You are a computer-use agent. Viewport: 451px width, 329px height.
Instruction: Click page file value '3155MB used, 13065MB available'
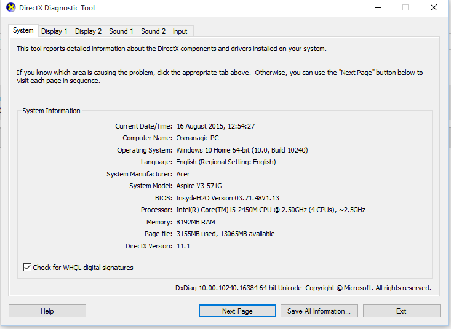click(225, 234)
